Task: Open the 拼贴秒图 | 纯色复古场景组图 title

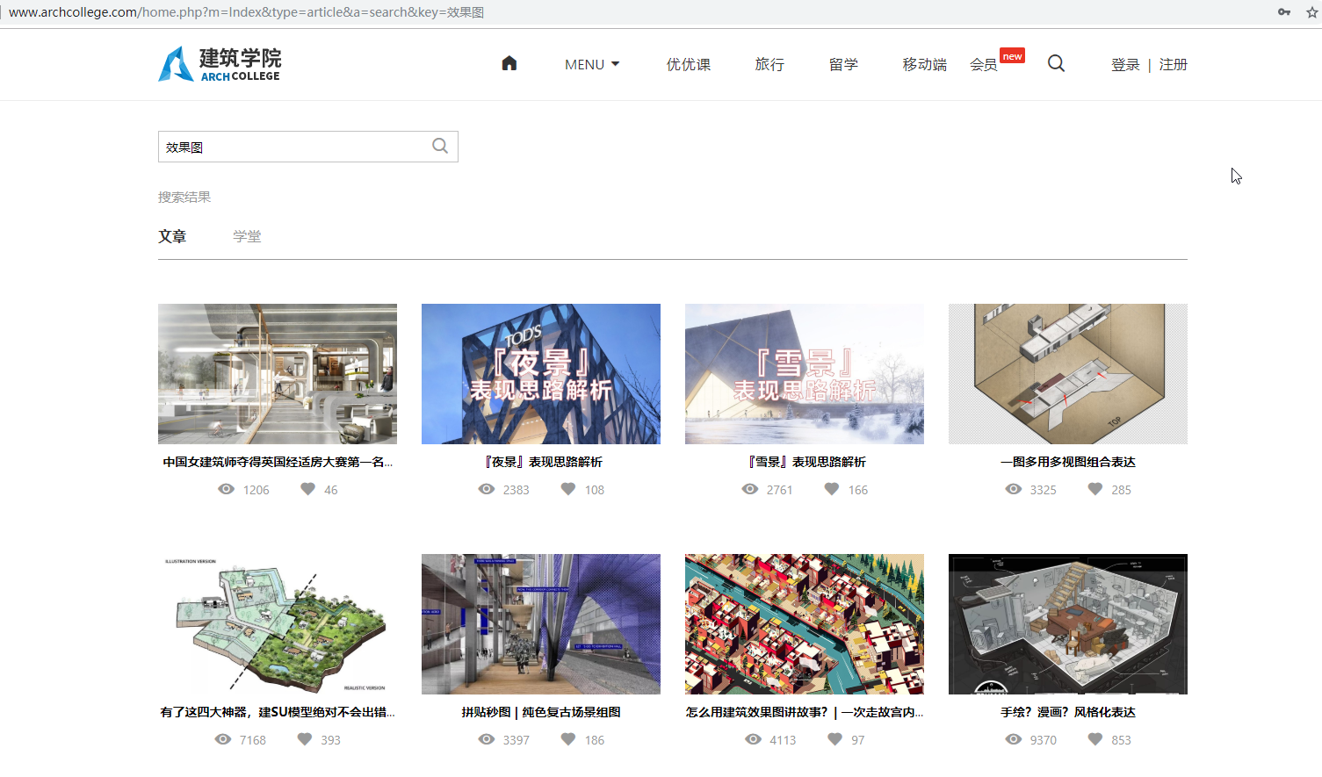Action: (541, 712)
